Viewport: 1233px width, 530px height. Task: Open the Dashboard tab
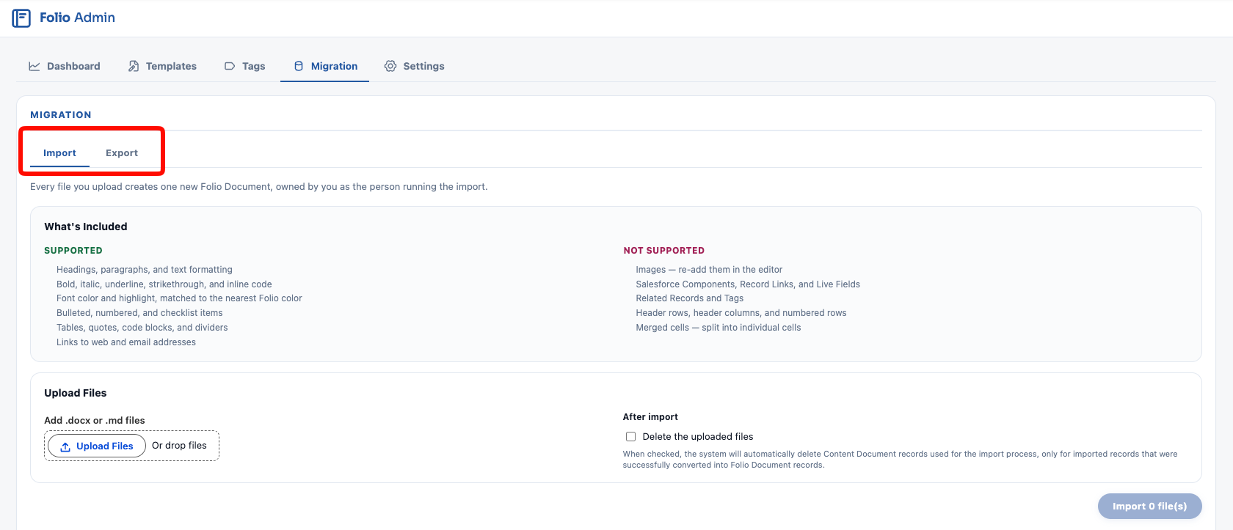pyautogui.click(x=65, y=66)
